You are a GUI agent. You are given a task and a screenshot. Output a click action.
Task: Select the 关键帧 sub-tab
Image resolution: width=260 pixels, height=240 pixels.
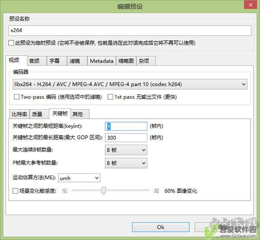60,114
